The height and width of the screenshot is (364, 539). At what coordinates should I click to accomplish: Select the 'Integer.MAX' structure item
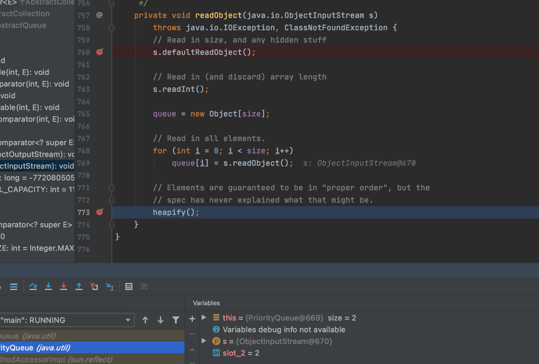pyautogui.click(x=37, y=248)
